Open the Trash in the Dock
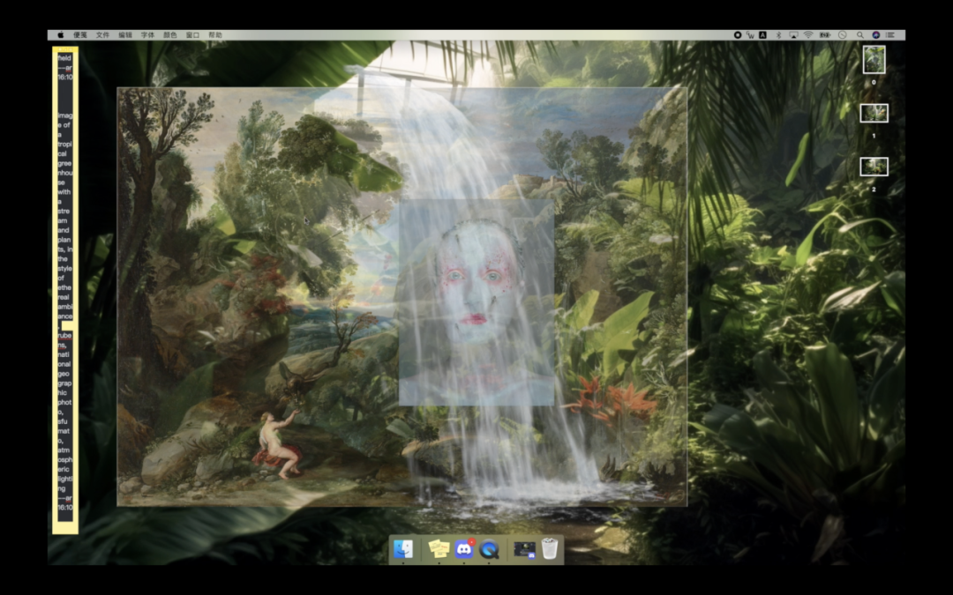The height and width of the screenshot is (595, 953). (550, 549)
